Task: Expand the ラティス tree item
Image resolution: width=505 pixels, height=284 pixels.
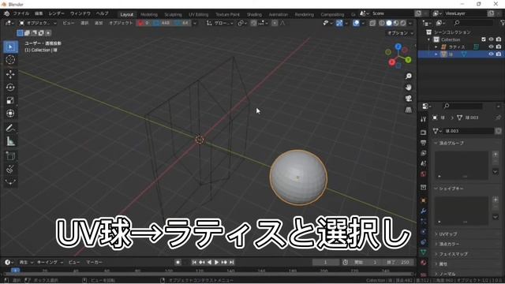Action: click(x=436, y=47)
